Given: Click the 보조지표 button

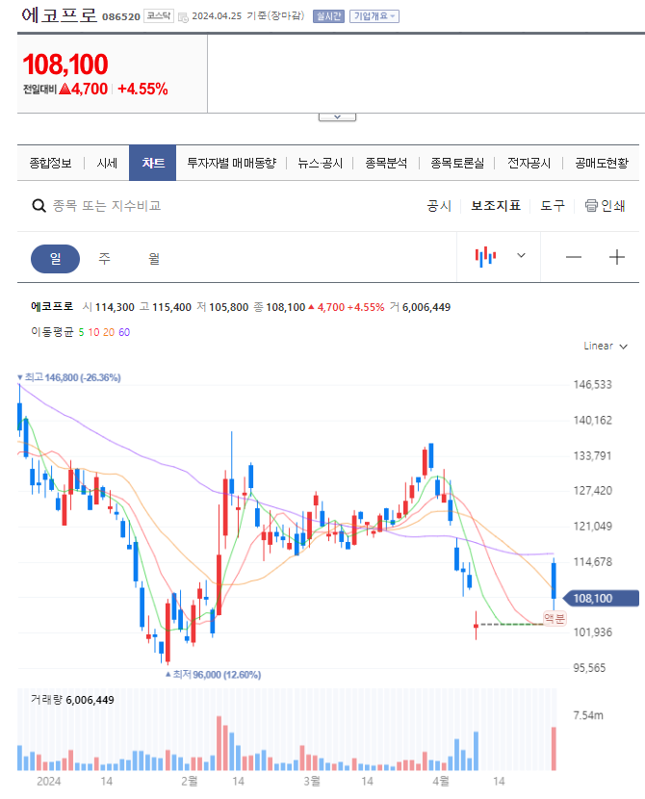Looking at the screenshot, I should click(x=496, y=206).
